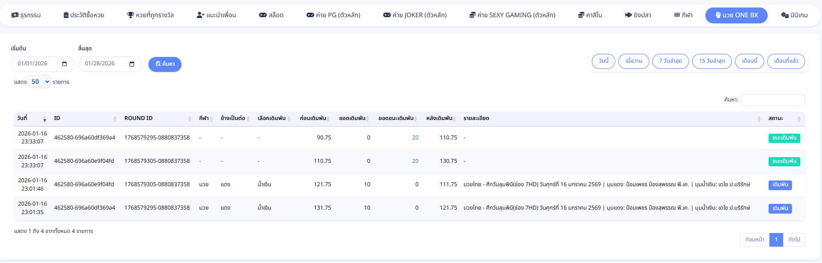This screenshot has width=822, height=263.
Task: Go to ถัดไป next page
Action: (794, 240)
